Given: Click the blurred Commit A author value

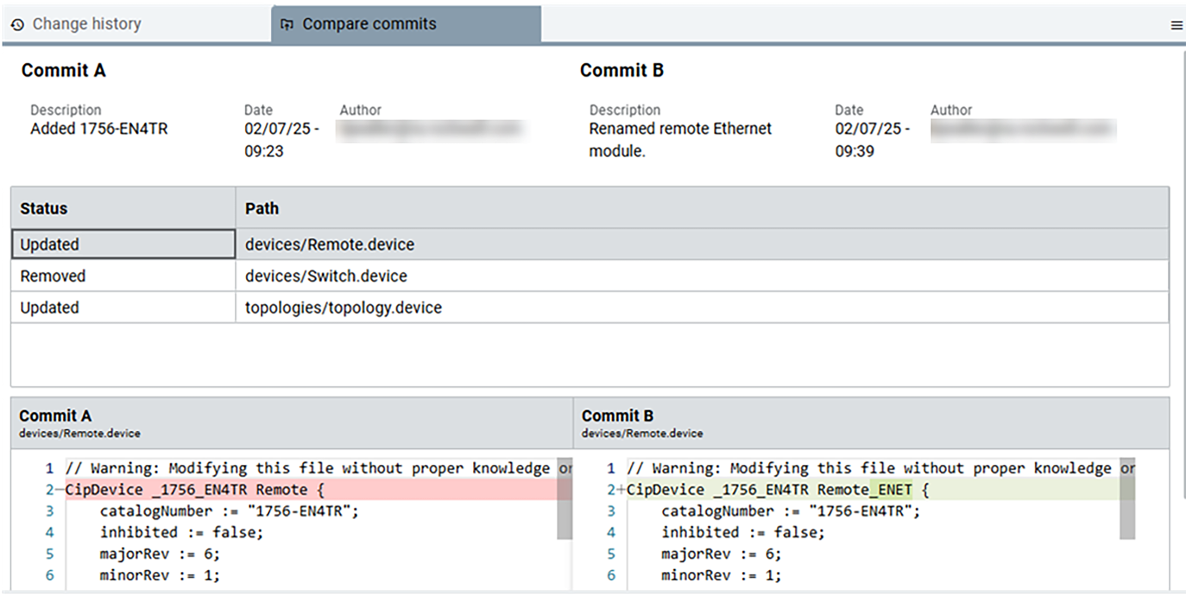Looking at the screenshot, I should point(431,130).
